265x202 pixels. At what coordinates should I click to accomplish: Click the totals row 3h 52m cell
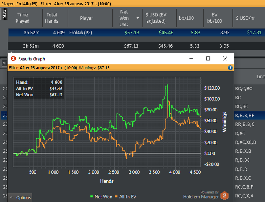pos(31,46)
